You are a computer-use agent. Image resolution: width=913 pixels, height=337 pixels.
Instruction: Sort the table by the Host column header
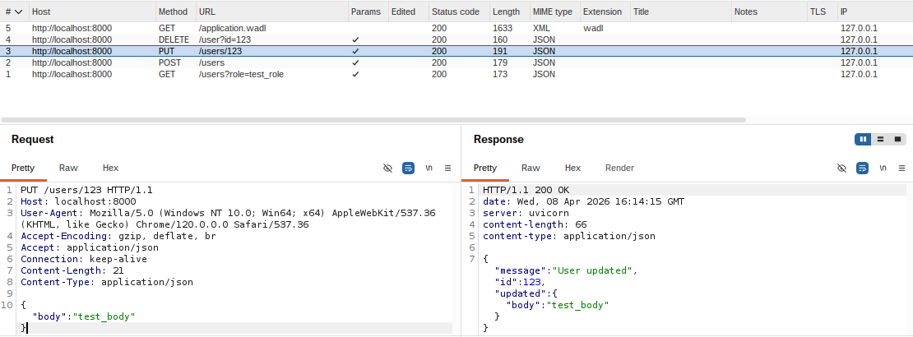[92, 12]
